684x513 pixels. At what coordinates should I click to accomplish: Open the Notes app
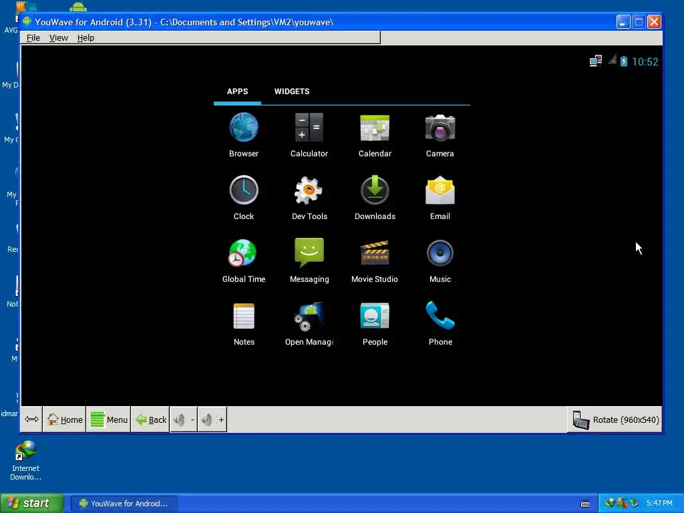click(x=243, y=323)
